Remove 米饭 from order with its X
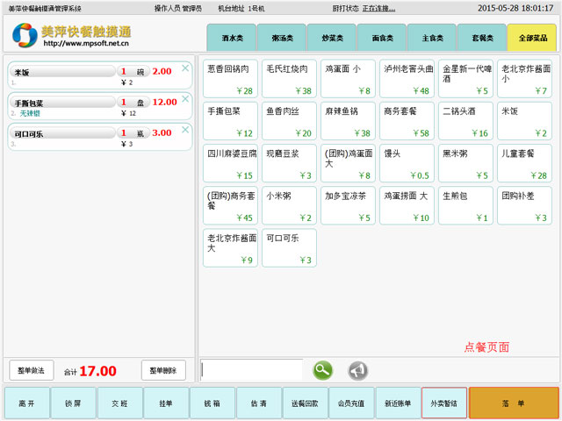The height and width of the screenshot is (421, 562). 185,68
